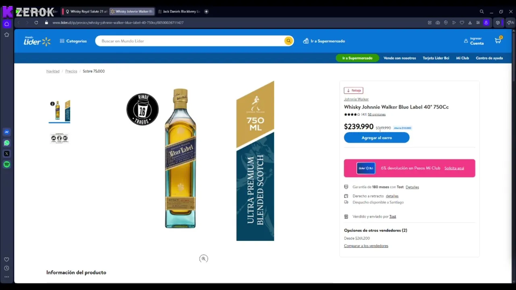Select the first bottle product thumbnail
This screenshot has width=516, height=290.
click(59, 110)
